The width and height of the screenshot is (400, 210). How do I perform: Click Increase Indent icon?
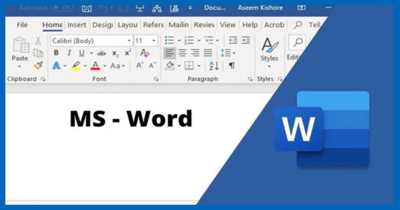click(246, 40)
